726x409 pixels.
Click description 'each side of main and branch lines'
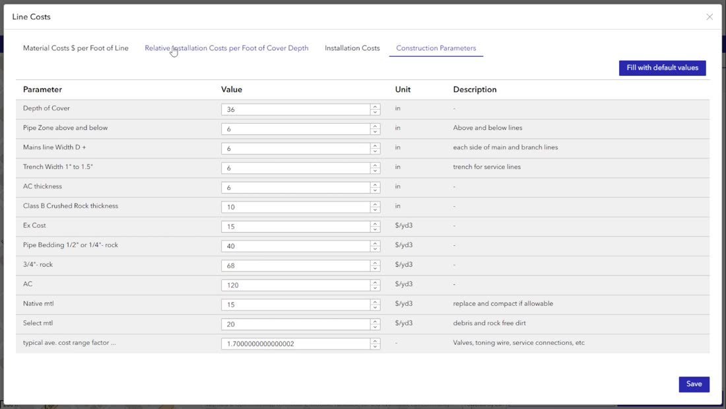pos(505,147)
